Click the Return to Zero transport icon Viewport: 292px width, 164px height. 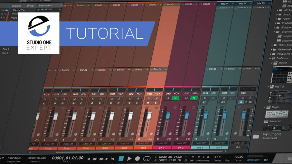pos(113,159)
